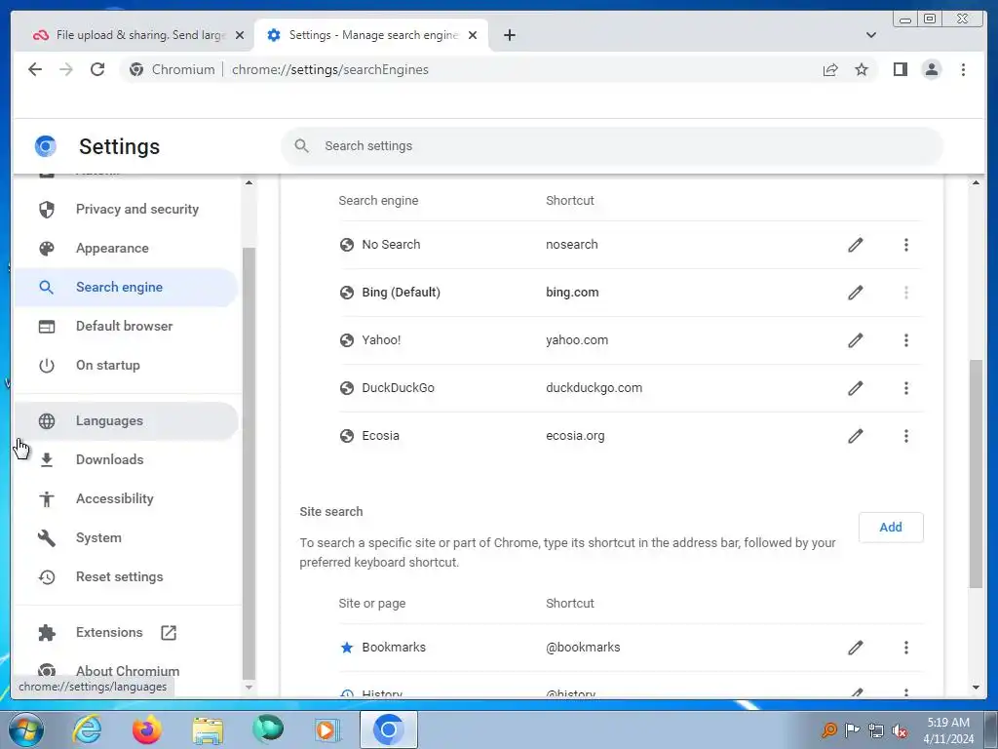The height and width of the screenshot is (749, 998).
Task: Click the main page vertical scrollbar thumb
Action: pyautogui.click(x=975, y=474)
